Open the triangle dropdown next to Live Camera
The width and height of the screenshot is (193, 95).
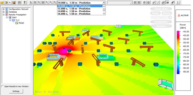pos(170,17)
